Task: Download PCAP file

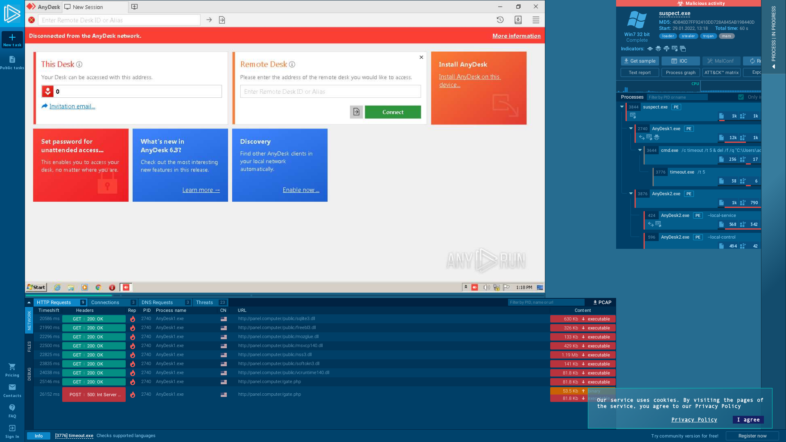Action: coord(602,302)
